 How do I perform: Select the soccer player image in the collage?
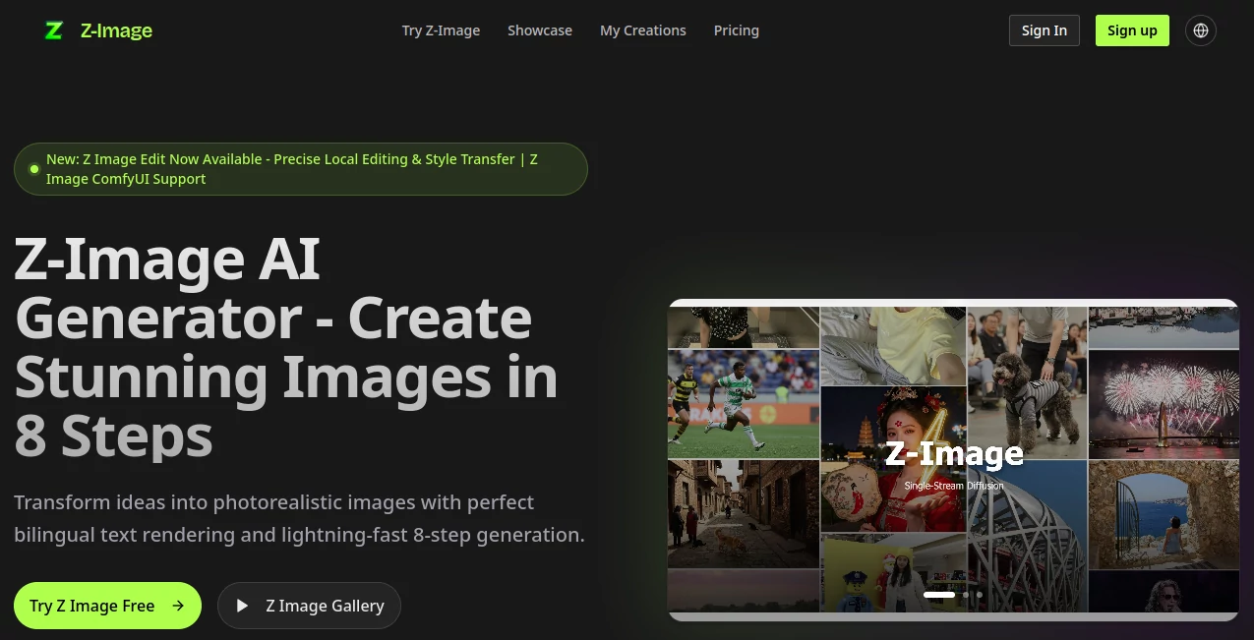tap(743, 403)
